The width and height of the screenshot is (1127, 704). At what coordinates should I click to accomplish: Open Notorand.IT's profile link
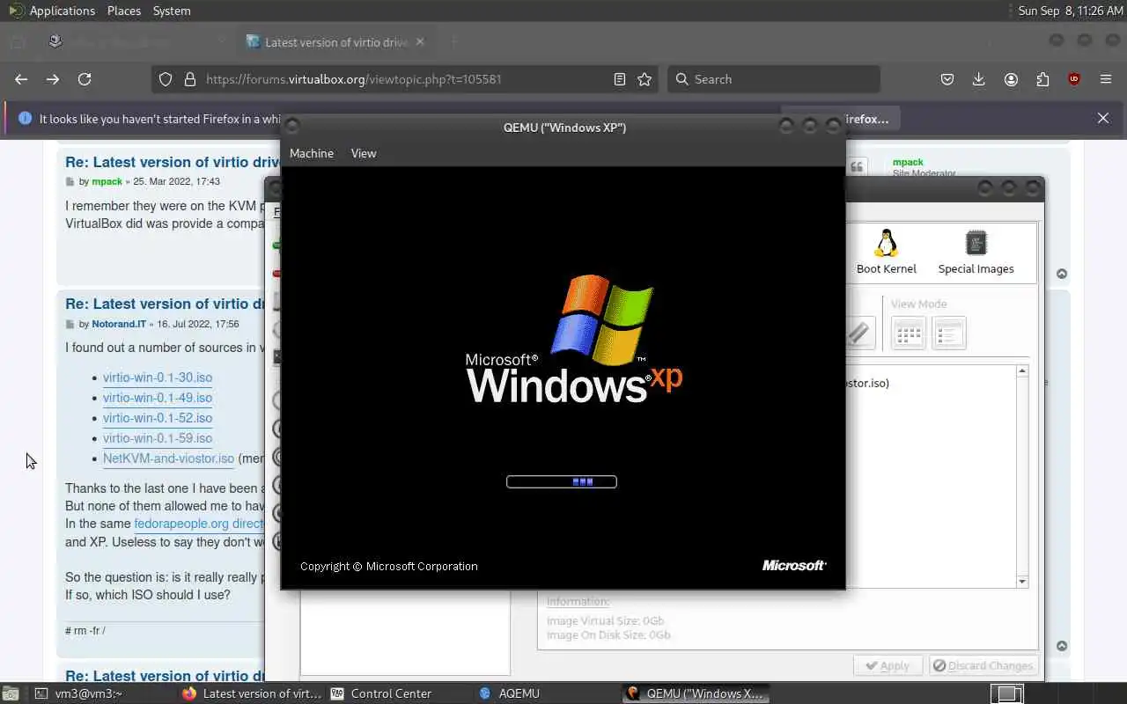pyautogui.click(x=119, y=324)
